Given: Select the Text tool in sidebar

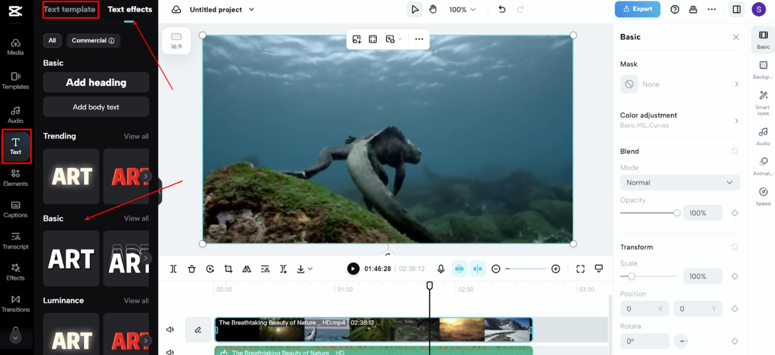Looking at the screenshot, I should pyautogui.click(x=16, y=146).
